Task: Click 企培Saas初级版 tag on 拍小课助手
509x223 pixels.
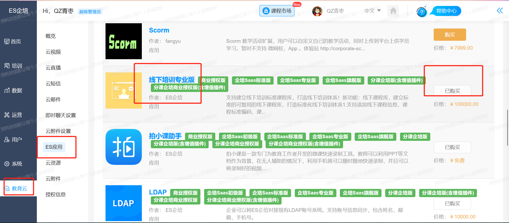Action: pos(240,137)
